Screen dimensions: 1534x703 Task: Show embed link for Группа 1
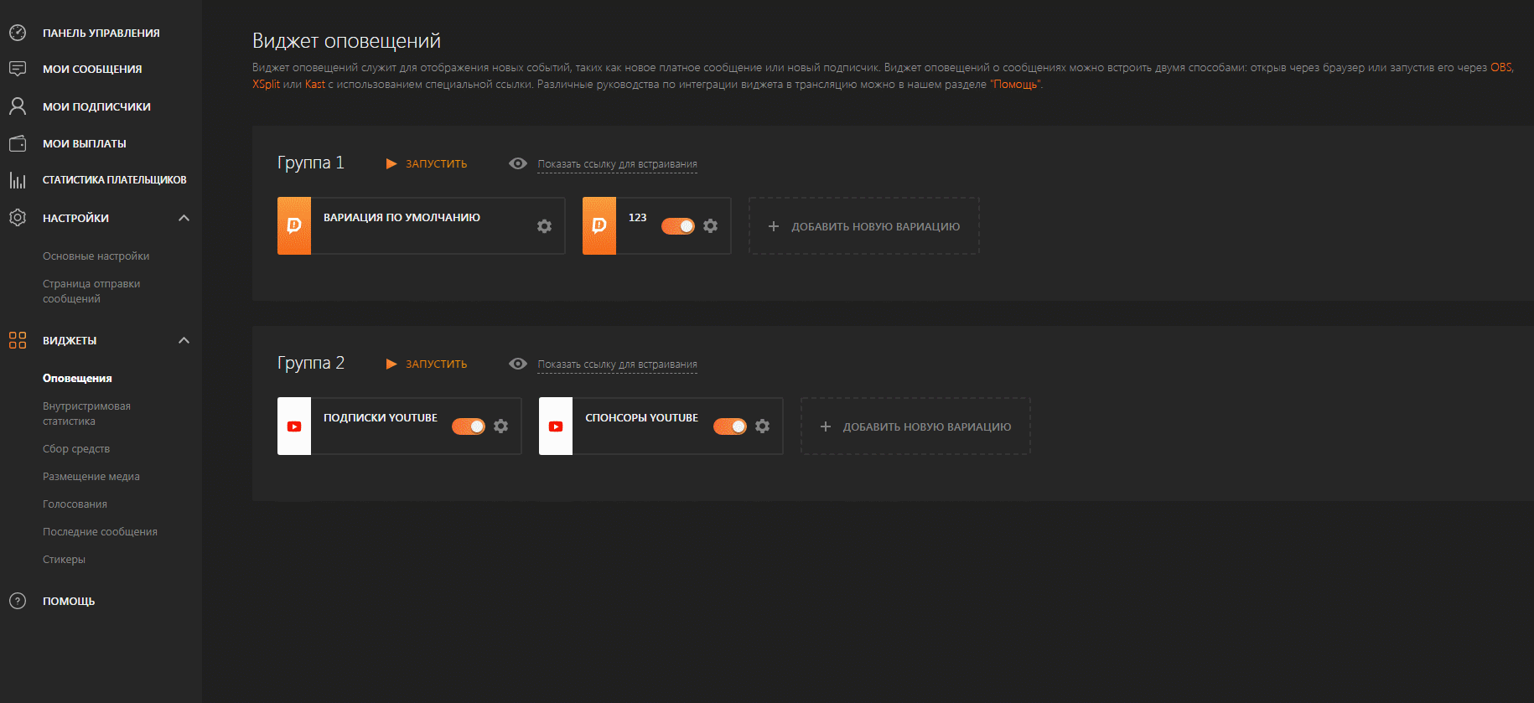pos(617,164)
